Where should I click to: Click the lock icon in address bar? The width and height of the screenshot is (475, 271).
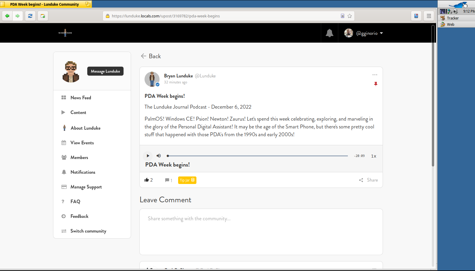pos(108,16)
